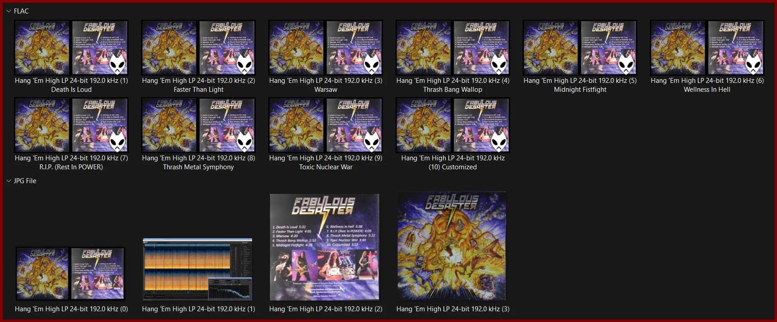The width and height of the screenshot is (777, 322).
Task: Collapse the JPG File group
Action: point(9,181)
